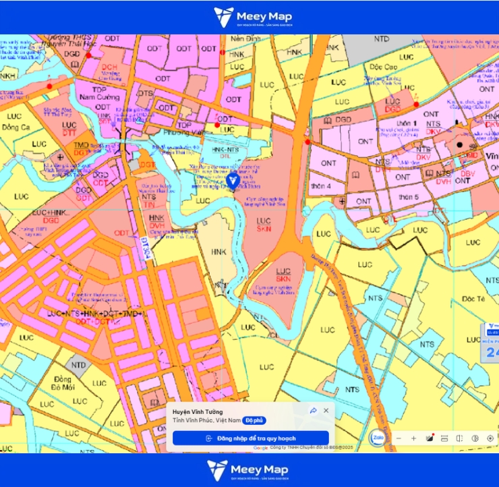Click the NTD label at the top right
499x487 pixels.
point(381,39)
